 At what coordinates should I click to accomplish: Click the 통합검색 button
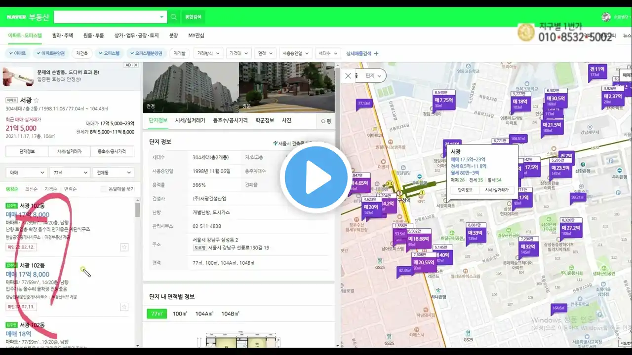click(x=193, y=17)
